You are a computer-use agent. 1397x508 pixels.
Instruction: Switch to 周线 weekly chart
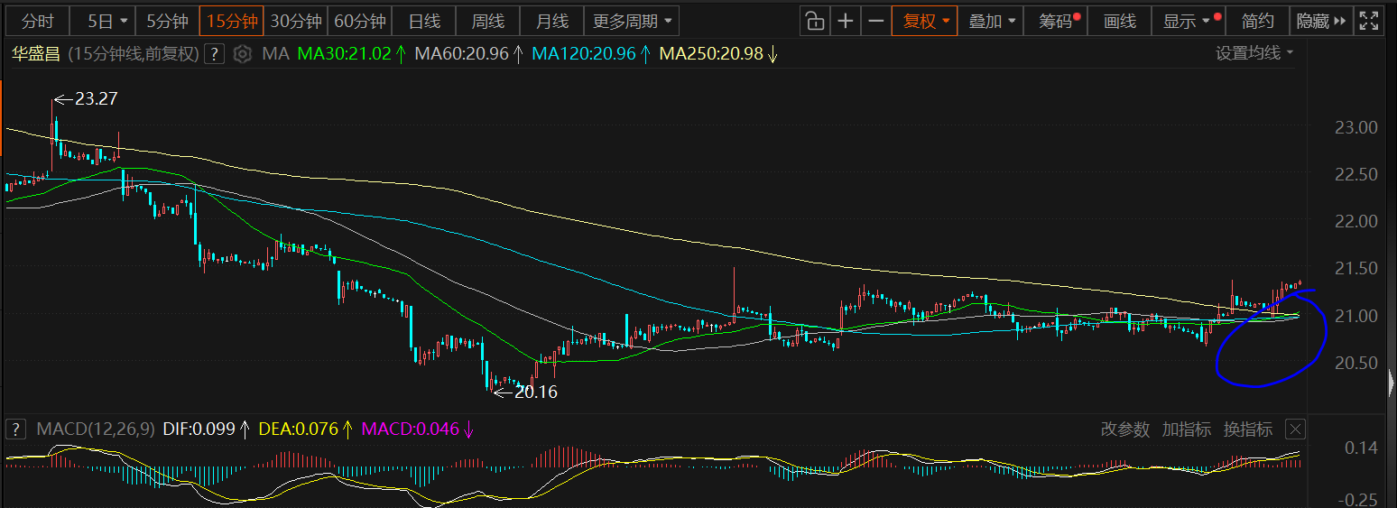488,21
